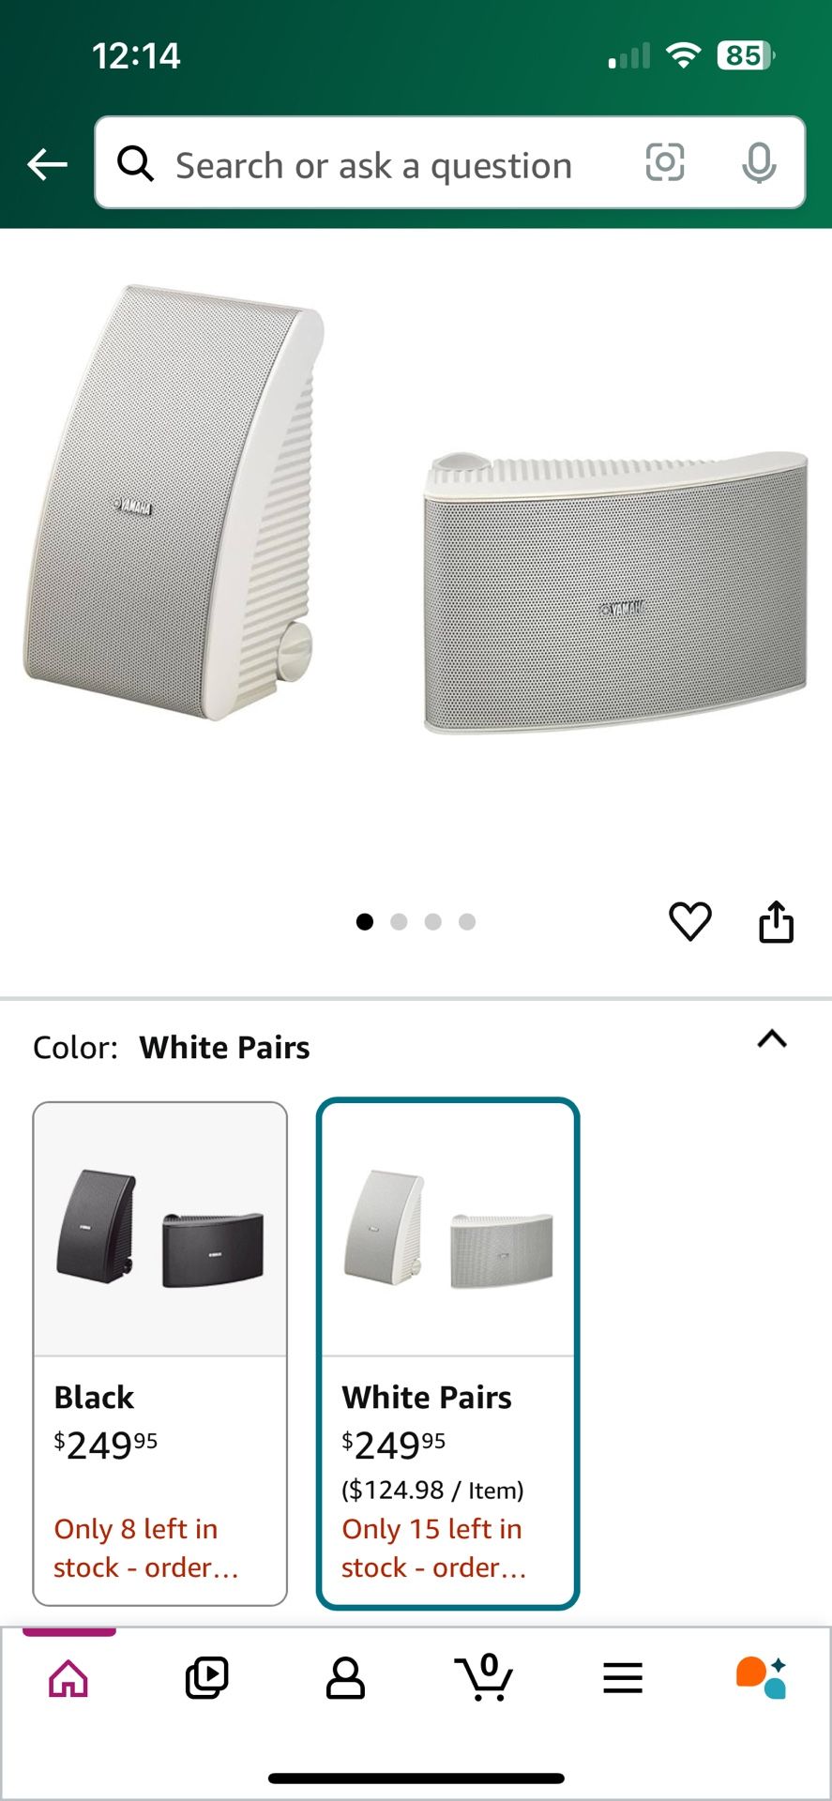The image size is (832, 1801).
Task: Open the main white speakers product image
Action: [x=416, y=507]
